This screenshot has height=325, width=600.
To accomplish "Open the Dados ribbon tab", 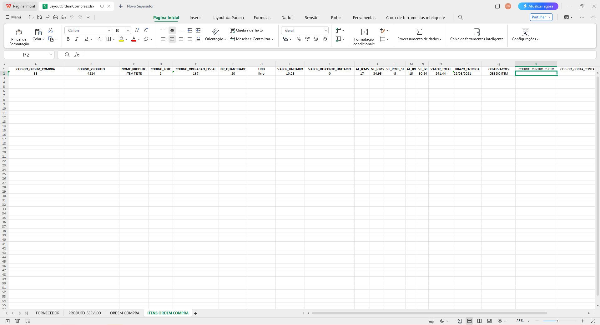I will (x=287, y=18).
